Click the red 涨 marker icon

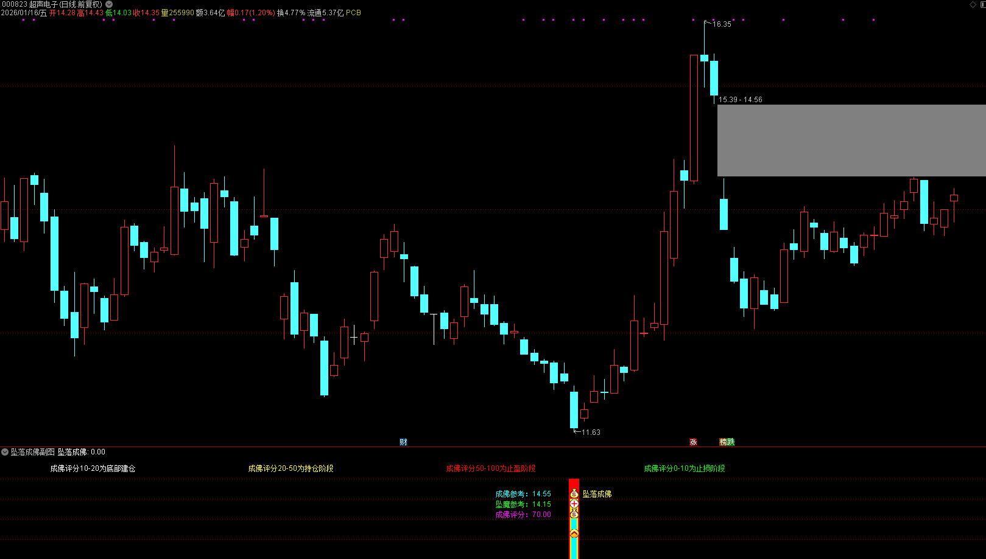click(x=693, y=442)
